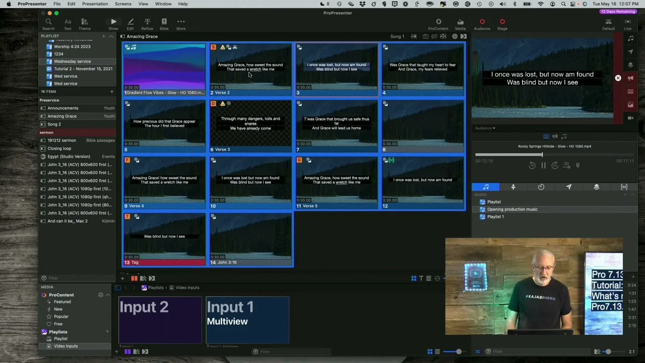Clear the audience slide layer with the X
Image resolution: width=645 pixels, height=363 pixels.
618,78
